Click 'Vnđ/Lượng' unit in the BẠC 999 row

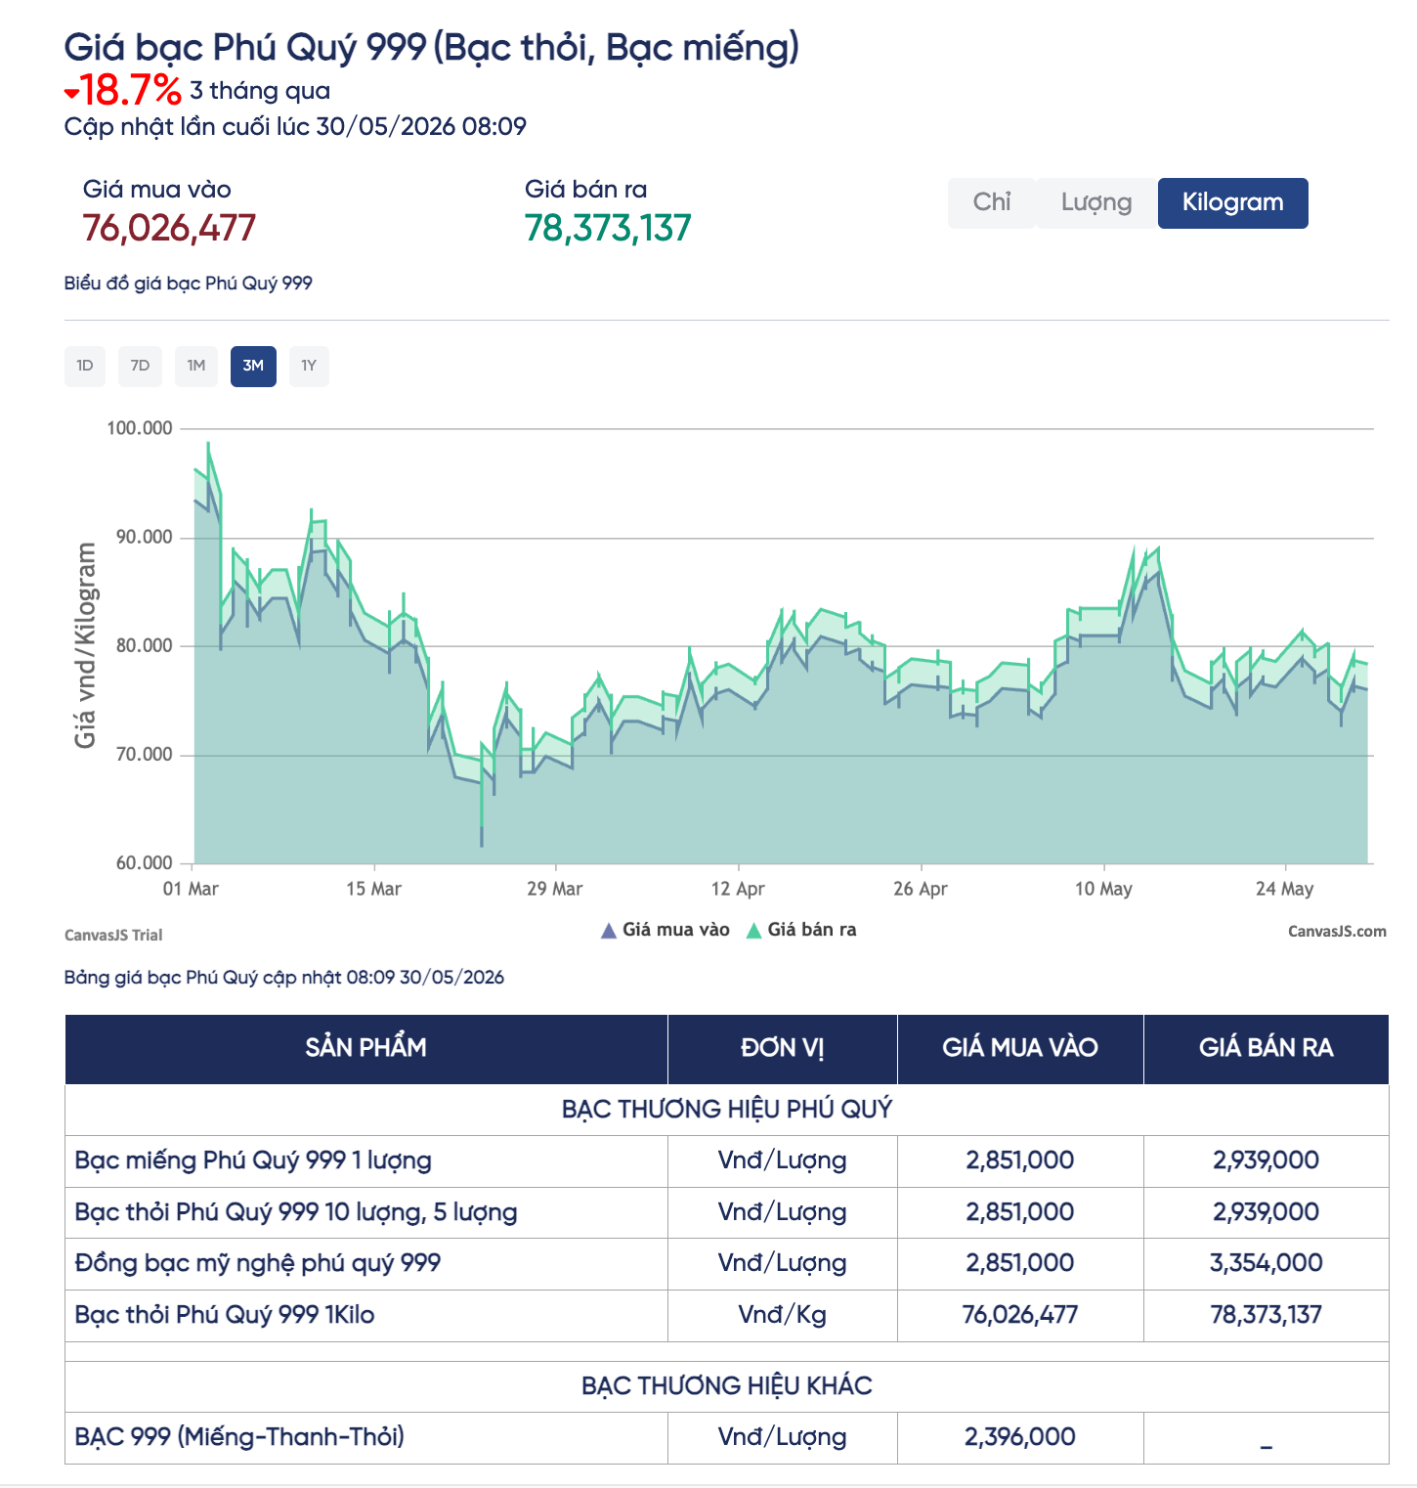pos(783,1437)
